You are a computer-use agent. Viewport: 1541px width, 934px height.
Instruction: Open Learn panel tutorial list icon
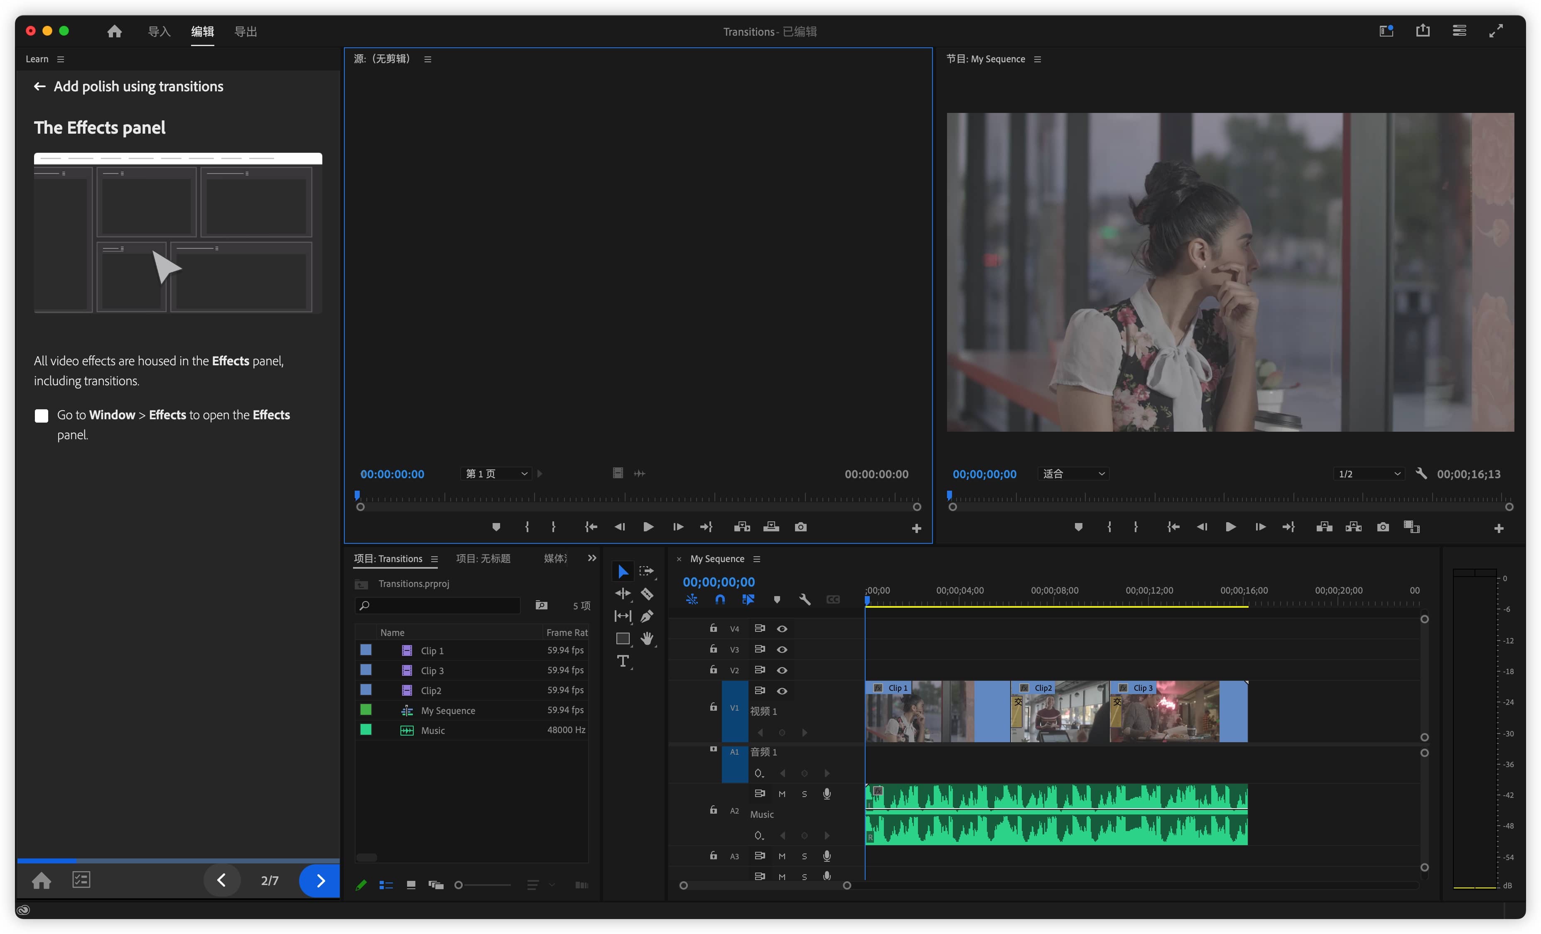[x=81, y=880]
